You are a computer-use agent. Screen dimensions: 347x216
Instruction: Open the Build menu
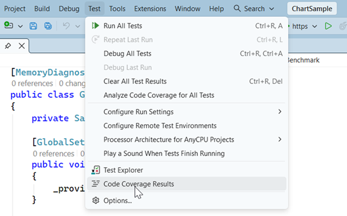(x=42, y=9)
